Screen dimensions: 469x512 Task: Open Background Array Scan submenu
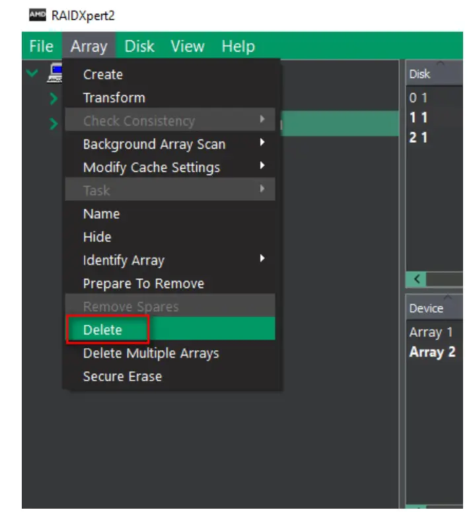[x=170, y=144]
